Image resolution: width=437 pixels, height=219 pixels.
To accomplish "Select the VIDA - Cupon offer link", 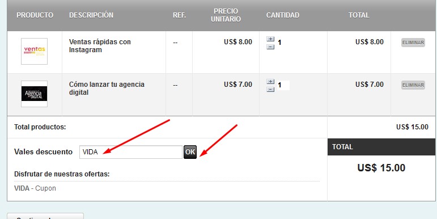I will coord(35,188).
